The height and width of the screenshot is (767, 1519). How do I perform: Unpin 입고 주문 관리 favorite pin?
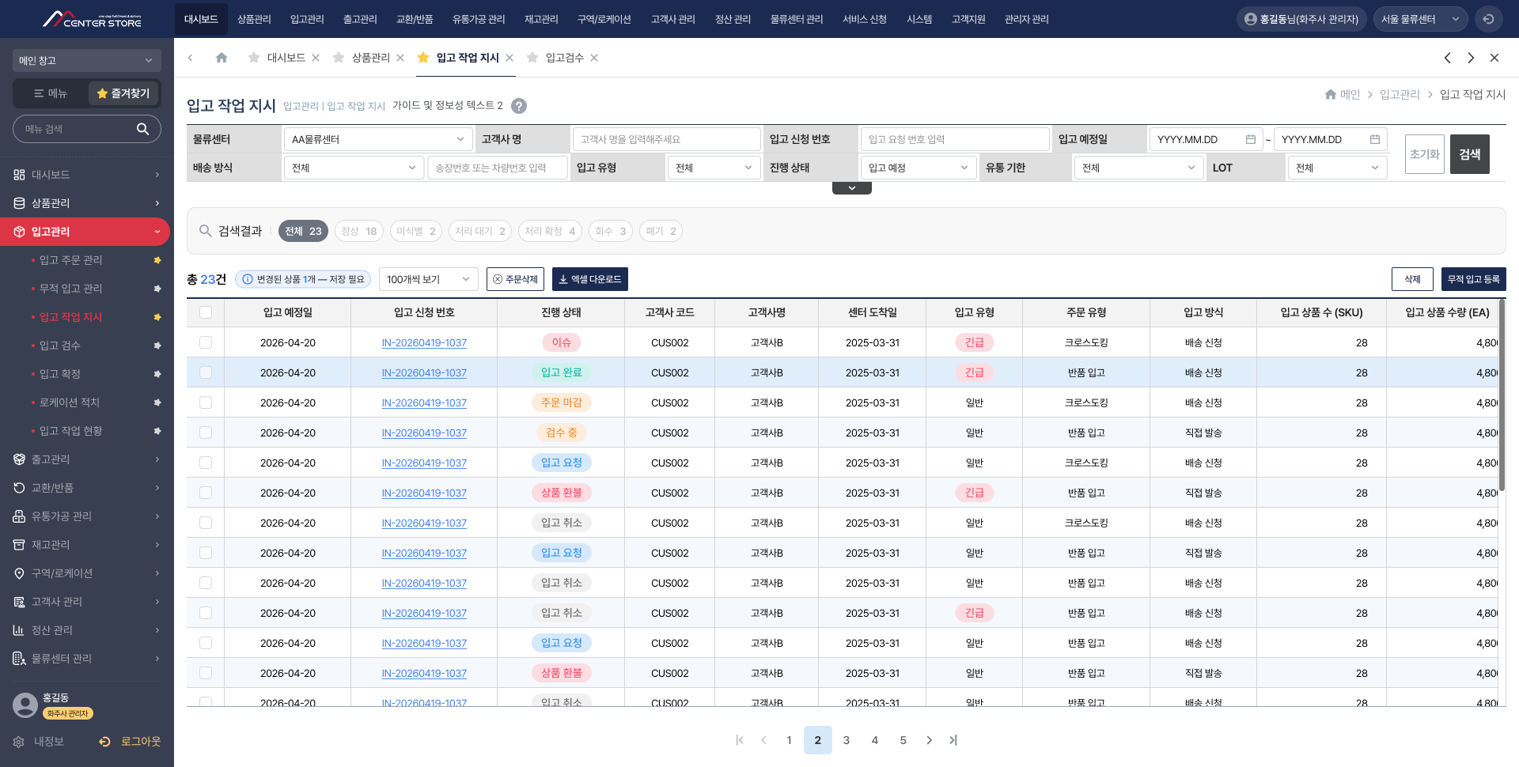tap(157, 260)
